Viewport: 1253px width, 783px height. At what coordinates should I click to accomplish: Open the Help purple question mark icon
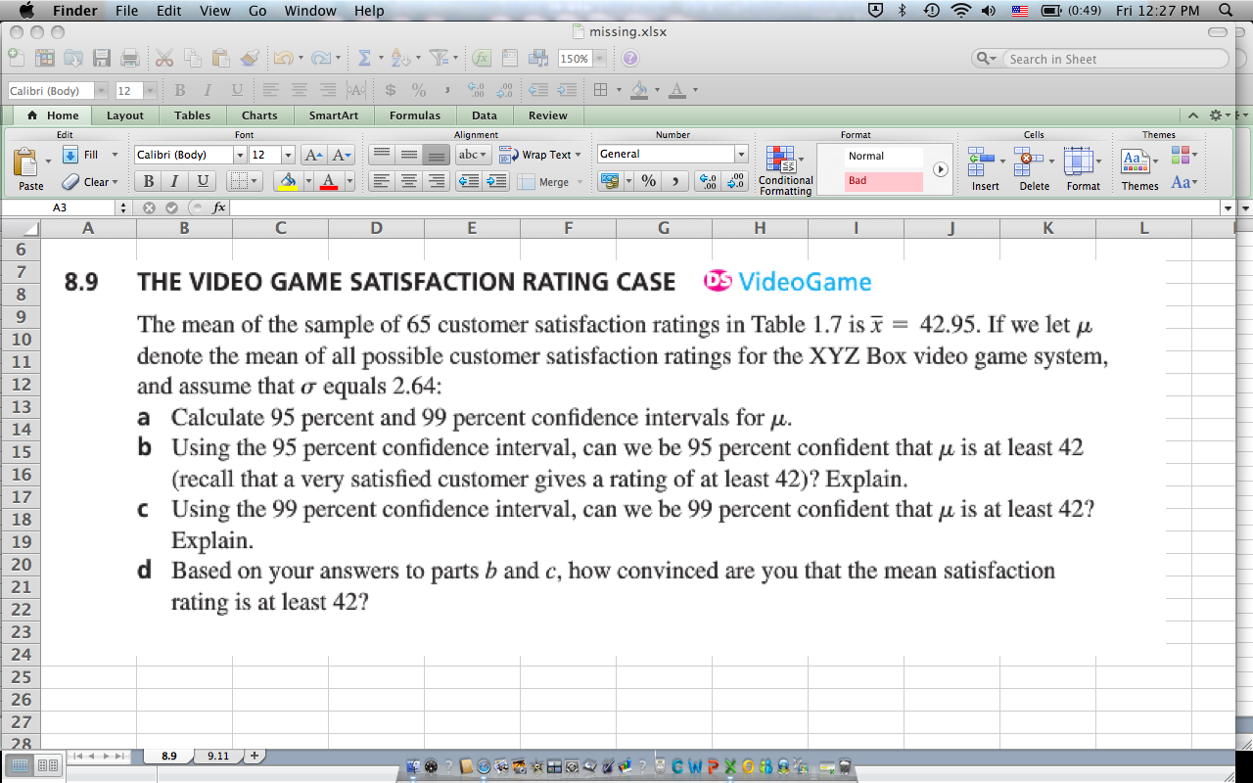tap(630, 59)
